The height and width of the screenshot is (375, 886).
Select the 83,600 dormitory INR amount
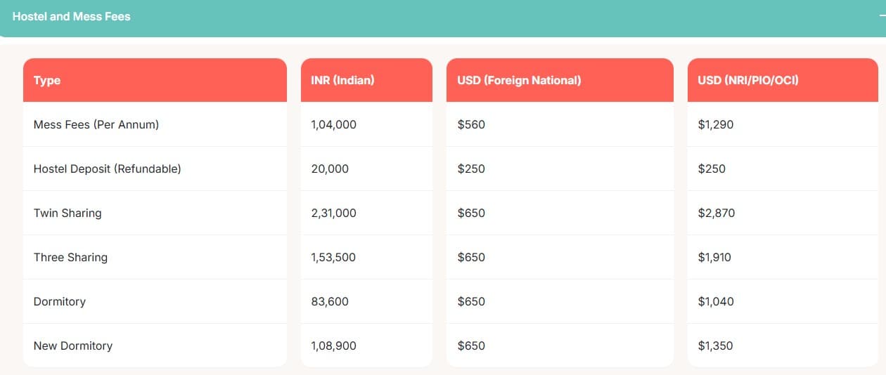pos(330,301)
